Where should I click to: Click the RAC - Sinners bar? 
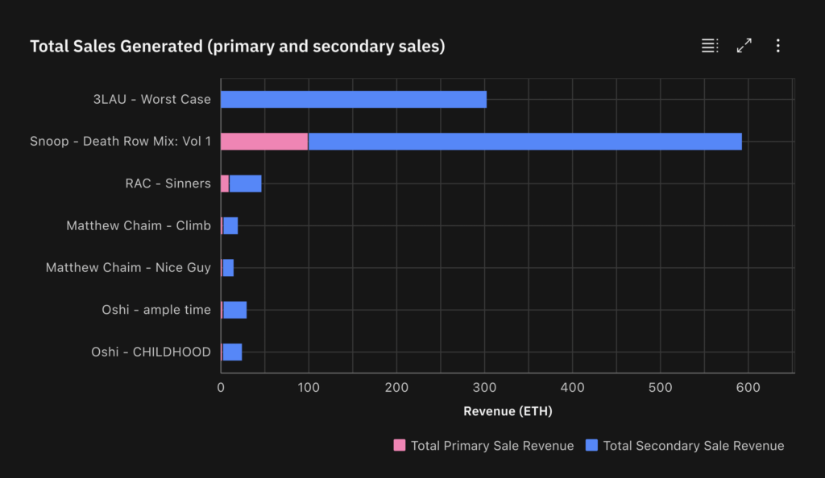coord(242,183)
